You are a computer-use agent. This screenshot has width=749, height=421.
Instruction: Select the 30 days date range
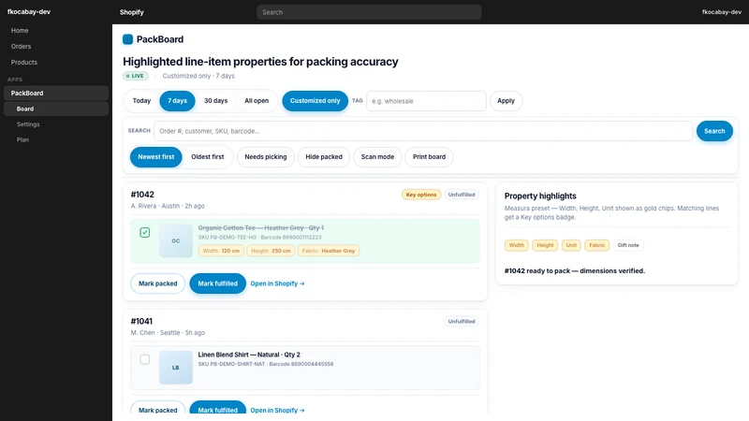click(216, 101)
